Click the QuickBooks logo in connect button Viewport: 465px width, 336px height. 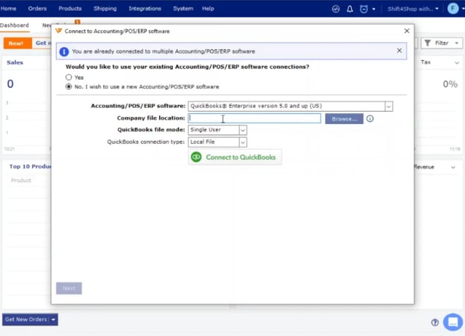coord(196,157)
